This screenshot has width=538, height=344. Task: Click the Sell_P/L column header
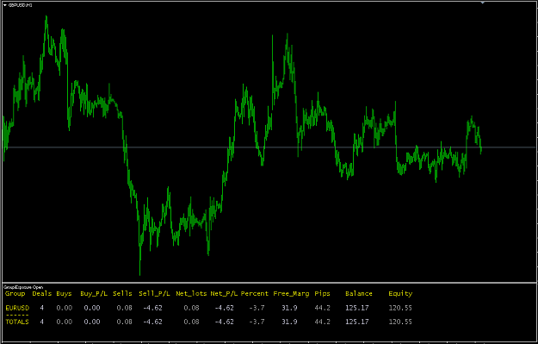(x=154, y=294)
